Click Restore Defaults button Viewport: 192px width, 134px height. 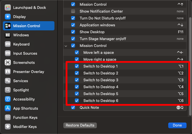(80, 125)
